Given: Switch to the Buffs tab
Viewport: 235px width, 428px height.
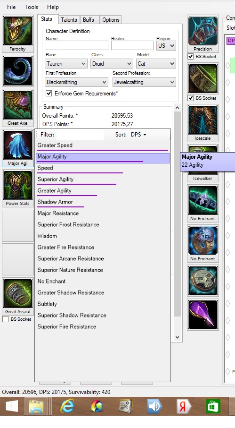Looking at the screenshot, I should 89,20.
